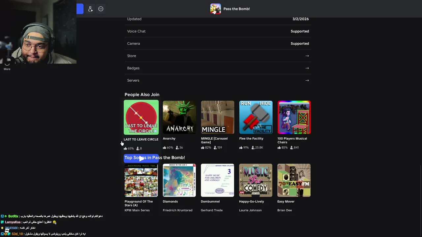Click chat username S3d_10
The height and width of the screenshot is (237, 422).
click(x=17, y=234)
